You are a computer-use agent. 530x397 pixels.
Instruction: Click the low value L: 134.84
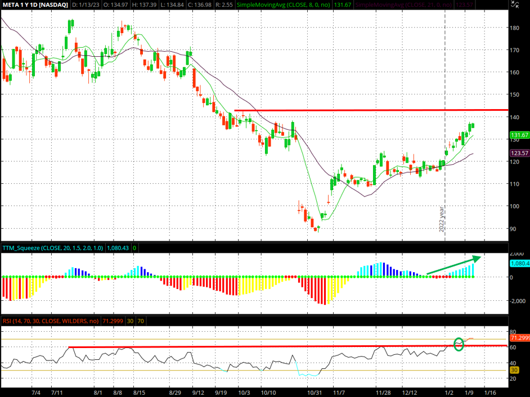coord(173,5)
